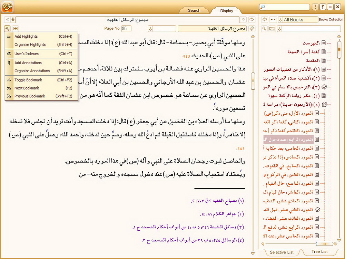This screenshot has height=259, width=345.
Task: Select Add Highlights from the menu
Action: pos(41,37)
